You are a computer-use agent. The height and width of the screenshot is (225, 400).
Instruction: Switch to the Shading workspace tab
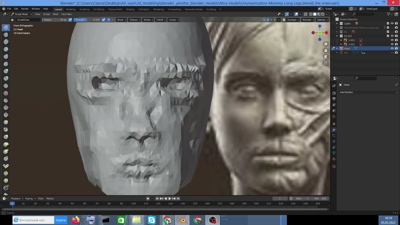[130, 9]
